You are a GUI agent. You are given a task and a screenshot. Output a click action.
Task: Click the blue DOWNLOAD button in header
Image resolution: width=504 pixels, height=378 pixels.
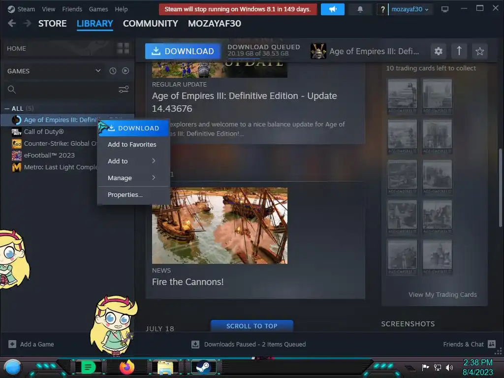[183, 51]
